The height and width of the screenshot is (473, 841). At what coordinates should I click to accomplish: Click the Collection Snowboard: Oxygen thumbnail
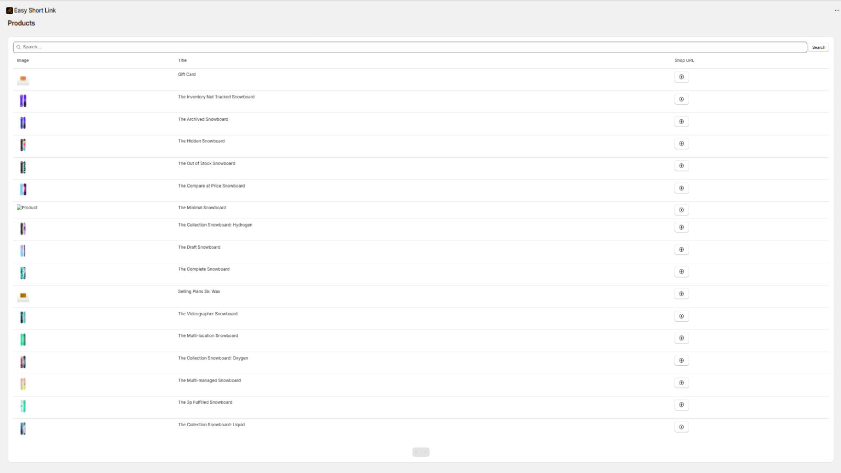point(23,362)
